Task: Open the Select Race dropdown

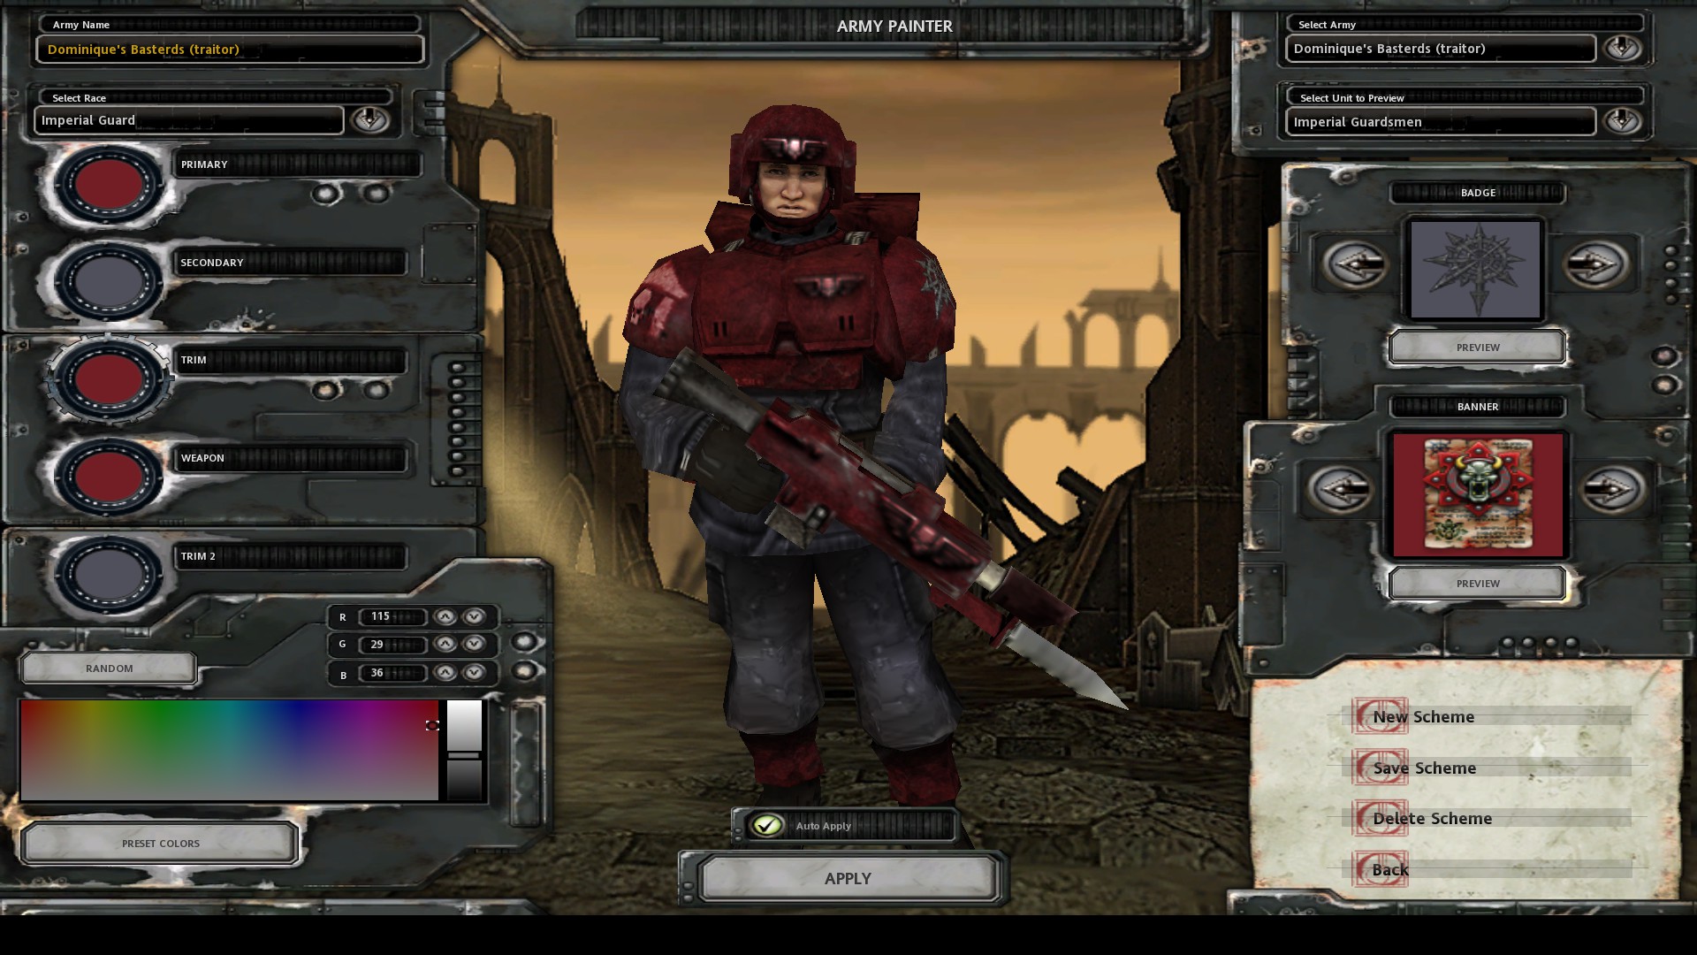Action: point(370,119)
